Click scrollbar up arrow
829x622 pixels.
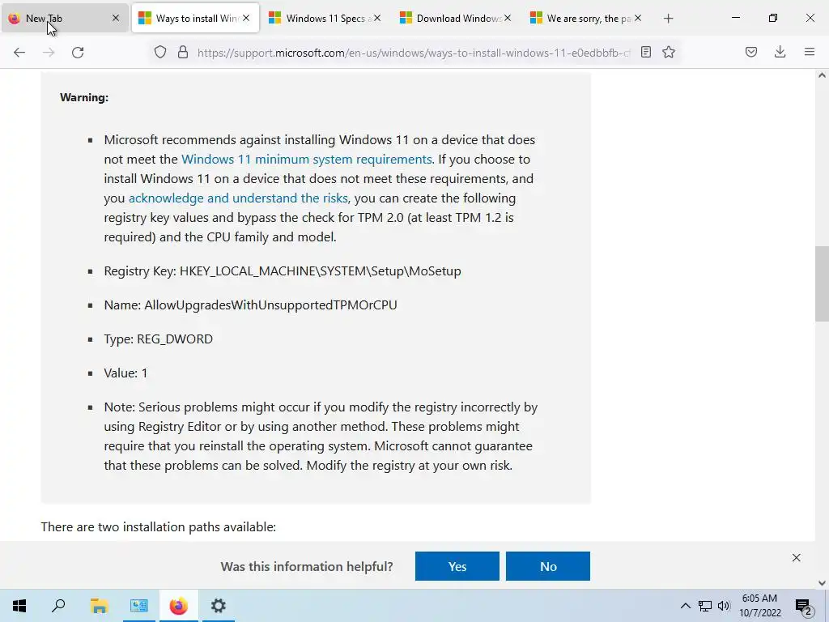pyautogui.click(x=822, y=75)
